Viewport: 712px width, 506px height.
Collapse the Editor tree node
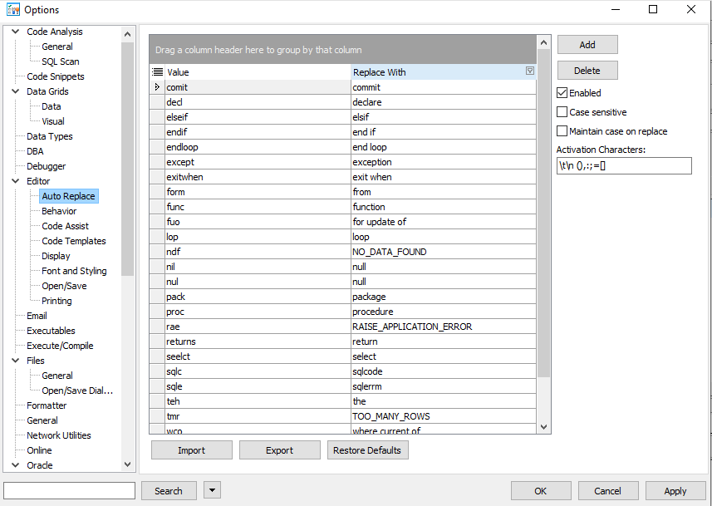16,181
